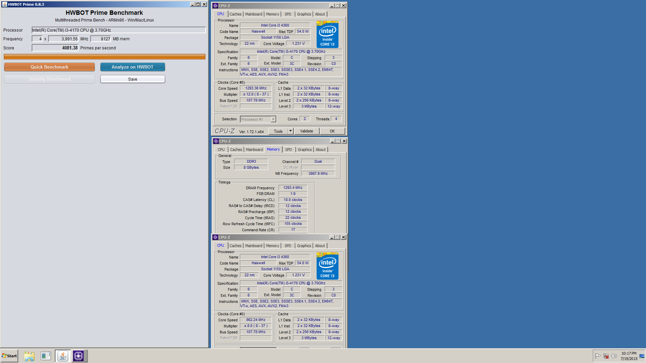646x363 pixels.
Task: Switch to Memory tab in top CPU-Z window
Action: click(273, 14)
